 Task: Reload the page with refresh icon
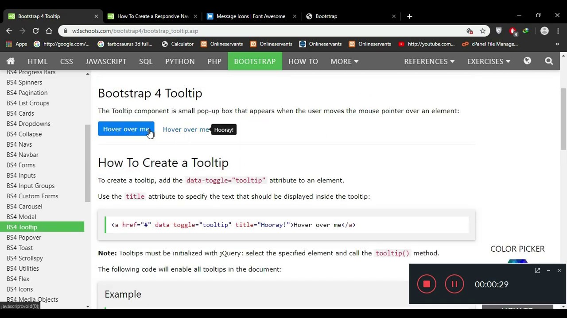click(35, 31)
